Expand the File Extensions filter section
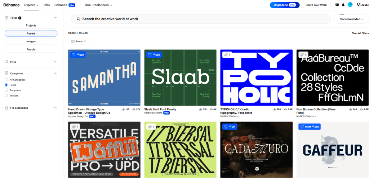 pyautogui.click(x=55, y=108)
